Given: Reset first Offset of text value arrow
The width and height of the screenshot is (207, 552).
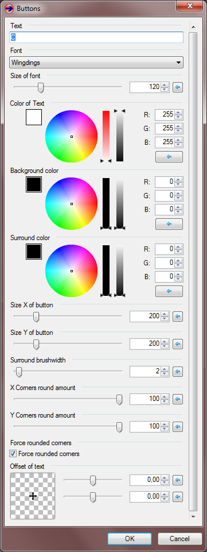Looking at the screenshot, I should [x=178, y=480].
